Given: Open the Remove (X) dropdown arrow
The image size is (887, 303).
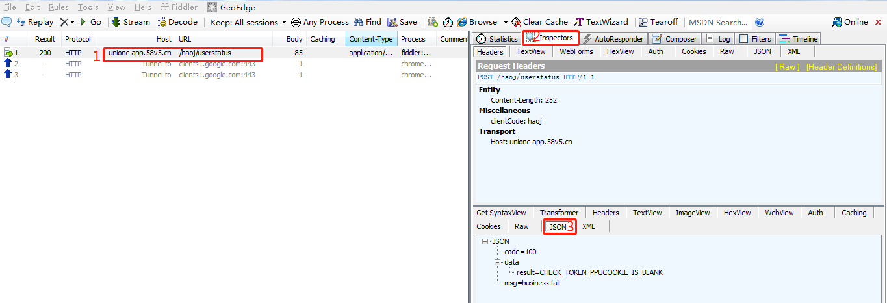Looking at the screenshot, I should [72, 22].
